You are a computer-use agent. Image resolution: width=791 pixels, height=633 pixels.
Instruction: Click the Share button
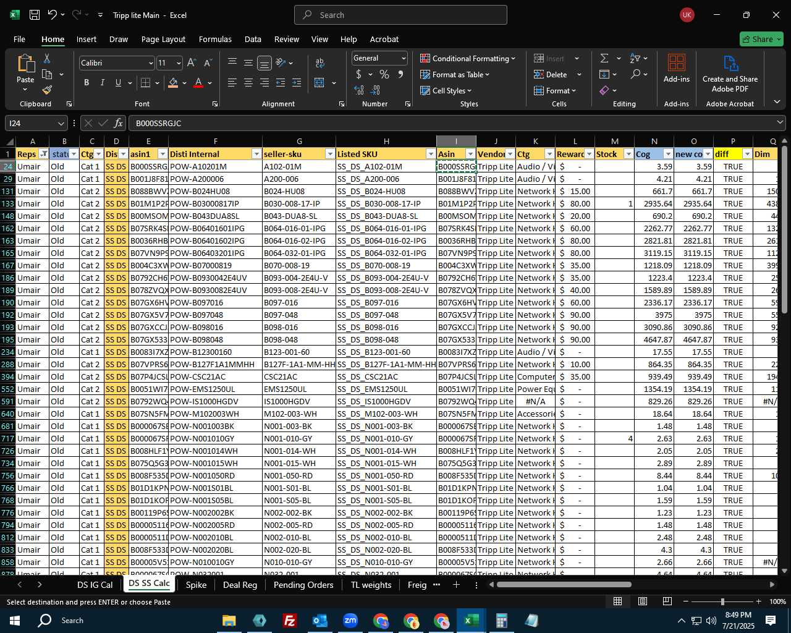point(761,39)
